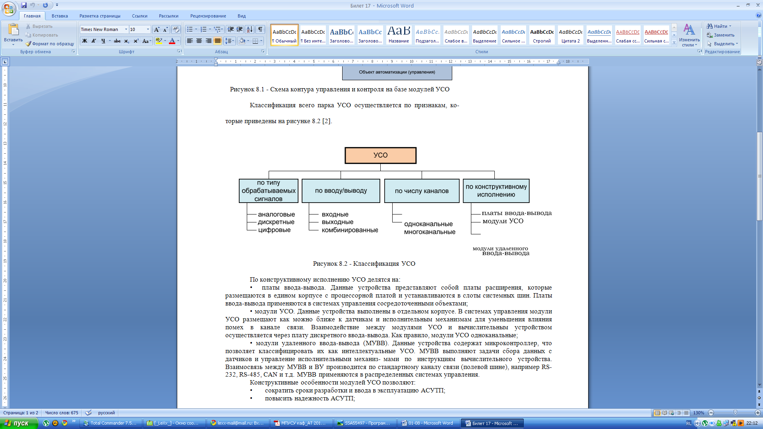Open the Рассылки tab
Image resolution: width=763 pixels, height=429 pixels.
[x=168, y=16]
